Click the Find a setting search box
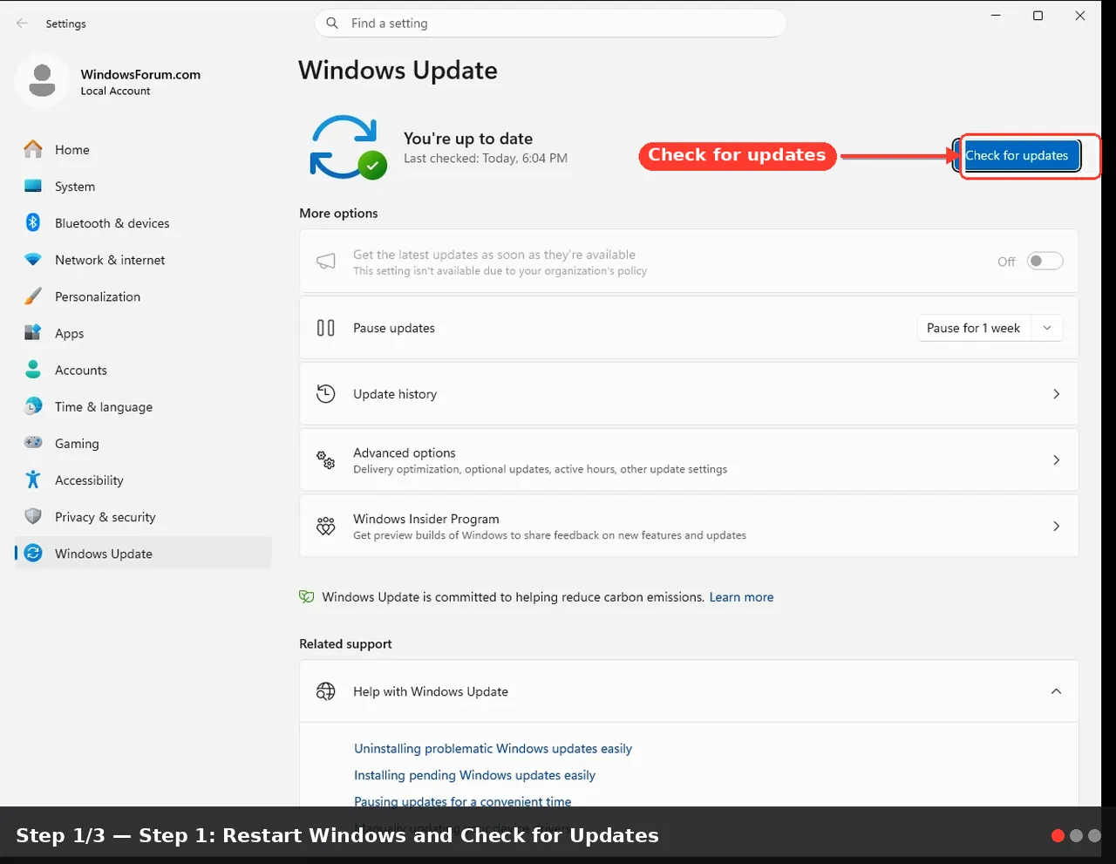The height and width of the screenshot is (864, 1116). pos(550,24)
